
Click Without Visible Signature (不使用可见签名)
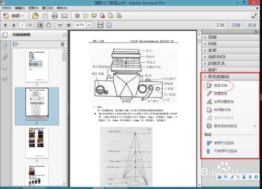pos(222,151)
